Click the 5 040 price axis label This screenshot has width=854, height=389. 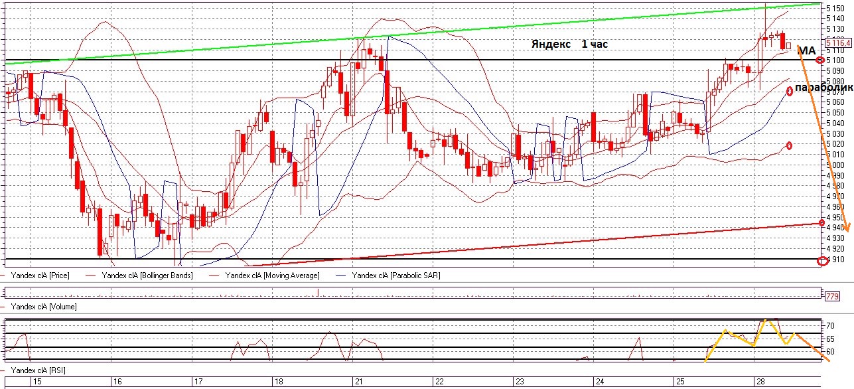835,123
